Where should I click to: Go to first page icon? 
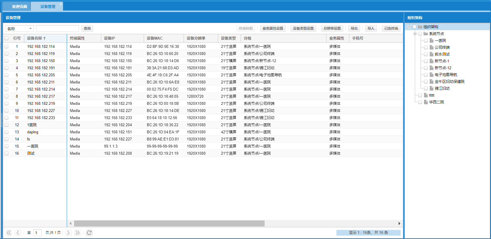(x=9, y=233)
